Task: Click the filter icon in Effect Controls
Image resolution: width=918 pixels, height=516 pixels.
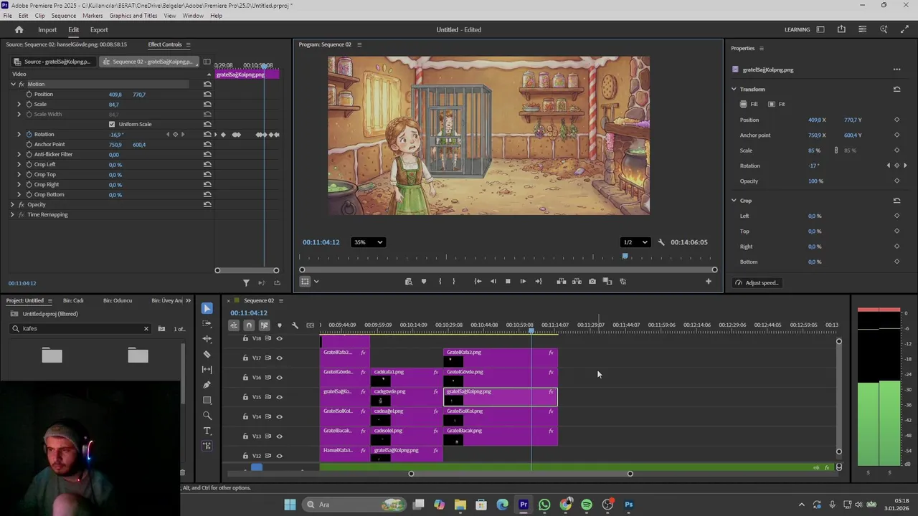Action: coord(246,283)
